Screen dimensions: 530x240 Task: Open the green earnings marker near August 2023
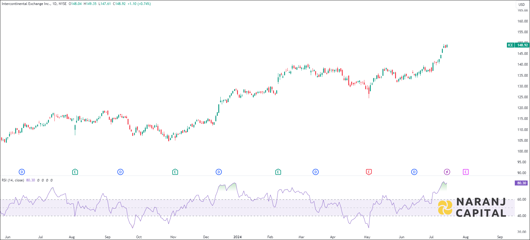point(75,172)
